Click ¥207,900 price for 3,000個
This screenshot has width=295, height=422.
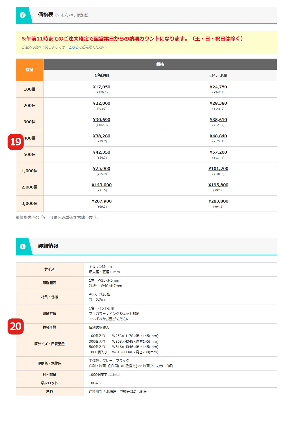[x=101, y=201]
